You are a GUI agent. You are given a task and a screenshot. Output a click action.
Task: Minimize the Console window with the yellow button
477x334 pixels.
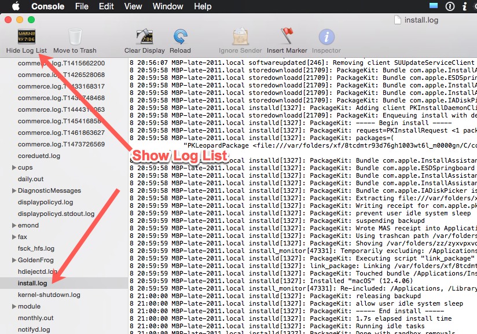[20, 20]
